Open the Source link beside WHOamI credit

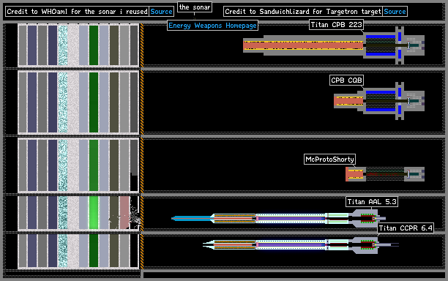162,12
